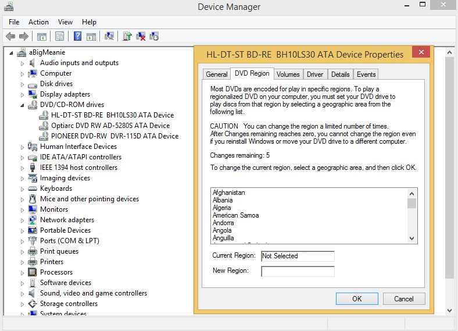This screenshot has height=331, width=458.
Task: Expand the Network adapters node
Action: pyautogui.click(x=23, y=220)
